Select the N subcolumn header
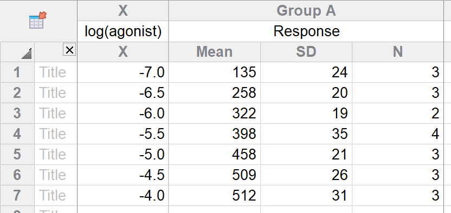Image resolution: width=451 pixels, height=213 pixels. (x=397, y=52)
